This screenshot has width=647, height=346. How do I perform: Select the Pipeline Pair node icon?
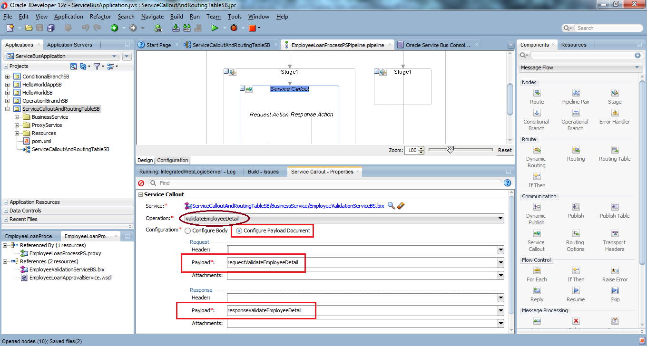576,93
